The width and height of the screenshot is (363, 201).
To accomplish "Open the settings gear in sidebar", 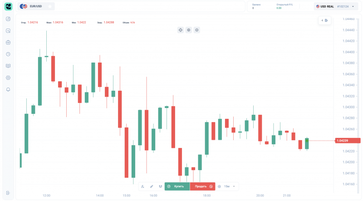I will click(8, 78).
